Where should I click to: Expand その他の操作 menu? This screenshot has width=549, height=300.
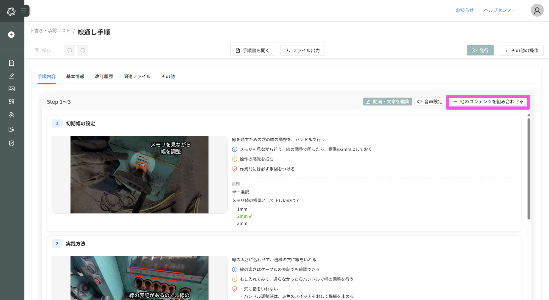(x=521, y=50)
